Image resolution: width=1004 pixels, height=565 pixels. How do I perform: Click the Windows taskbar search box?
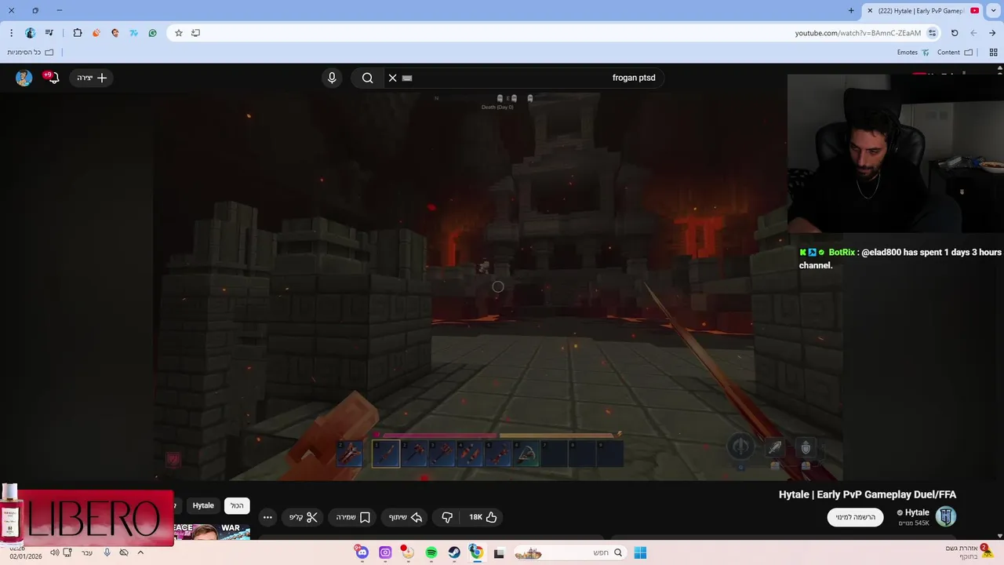569,552
